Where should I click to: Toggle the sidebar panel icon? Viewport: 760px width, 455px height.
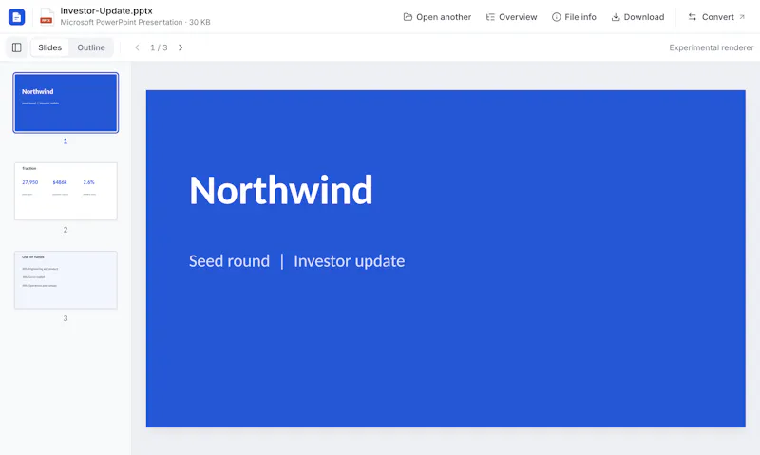coord(16,47)
